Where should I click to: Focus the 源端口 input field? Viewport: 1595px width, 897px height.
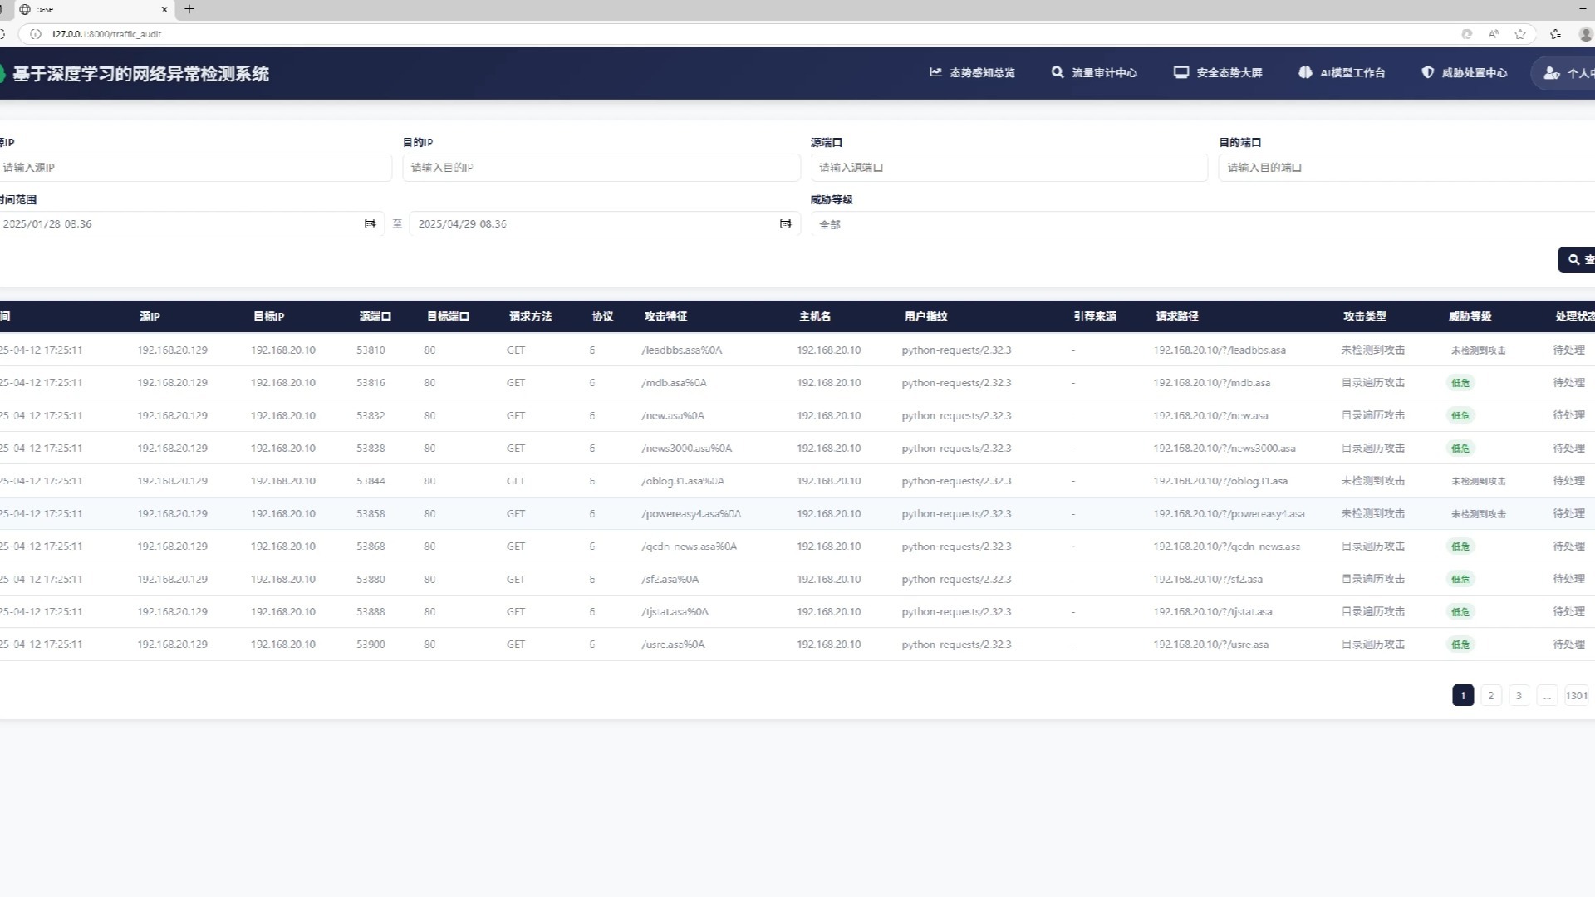(x=1009, y=168)
